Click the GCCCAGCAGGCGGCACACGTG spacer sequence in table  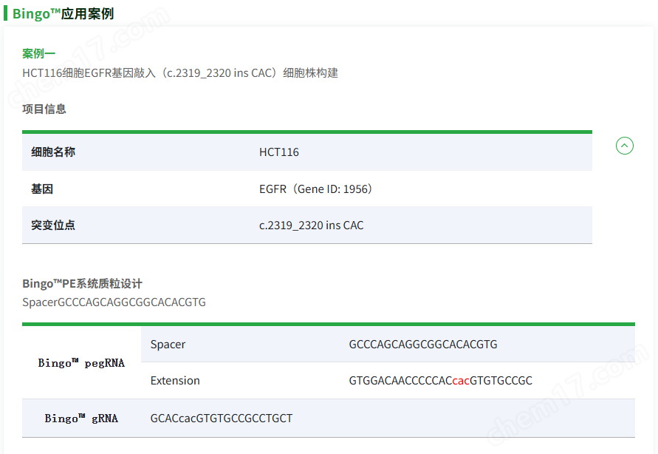click(x=423, y=345)
